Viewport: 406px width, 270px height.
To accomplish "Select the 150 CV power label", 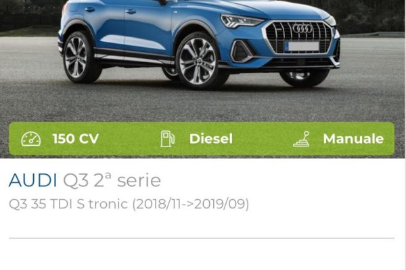I will [x=76, y=139].
